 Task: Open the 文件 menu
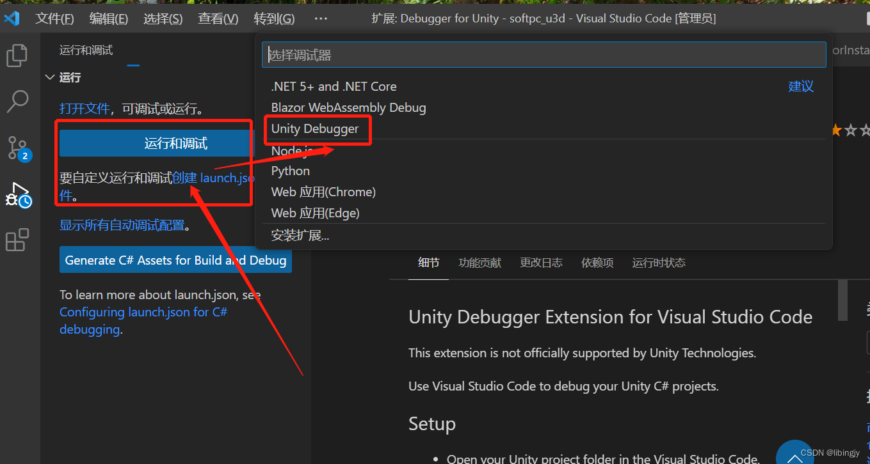pyautogui.click(x=54, y=18)
